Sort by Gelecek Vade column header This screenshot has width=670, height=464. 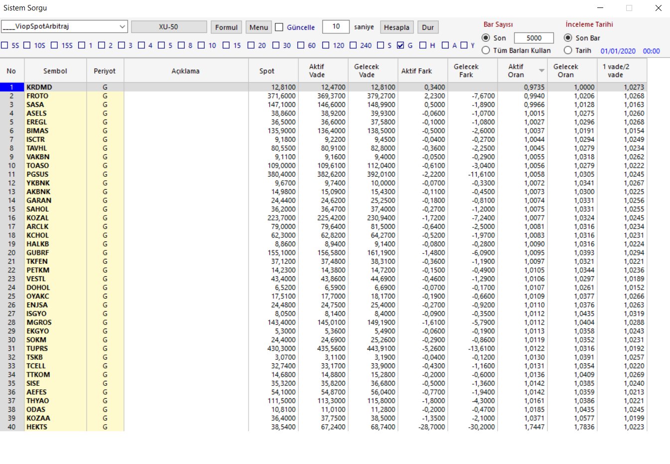(373, 71)
